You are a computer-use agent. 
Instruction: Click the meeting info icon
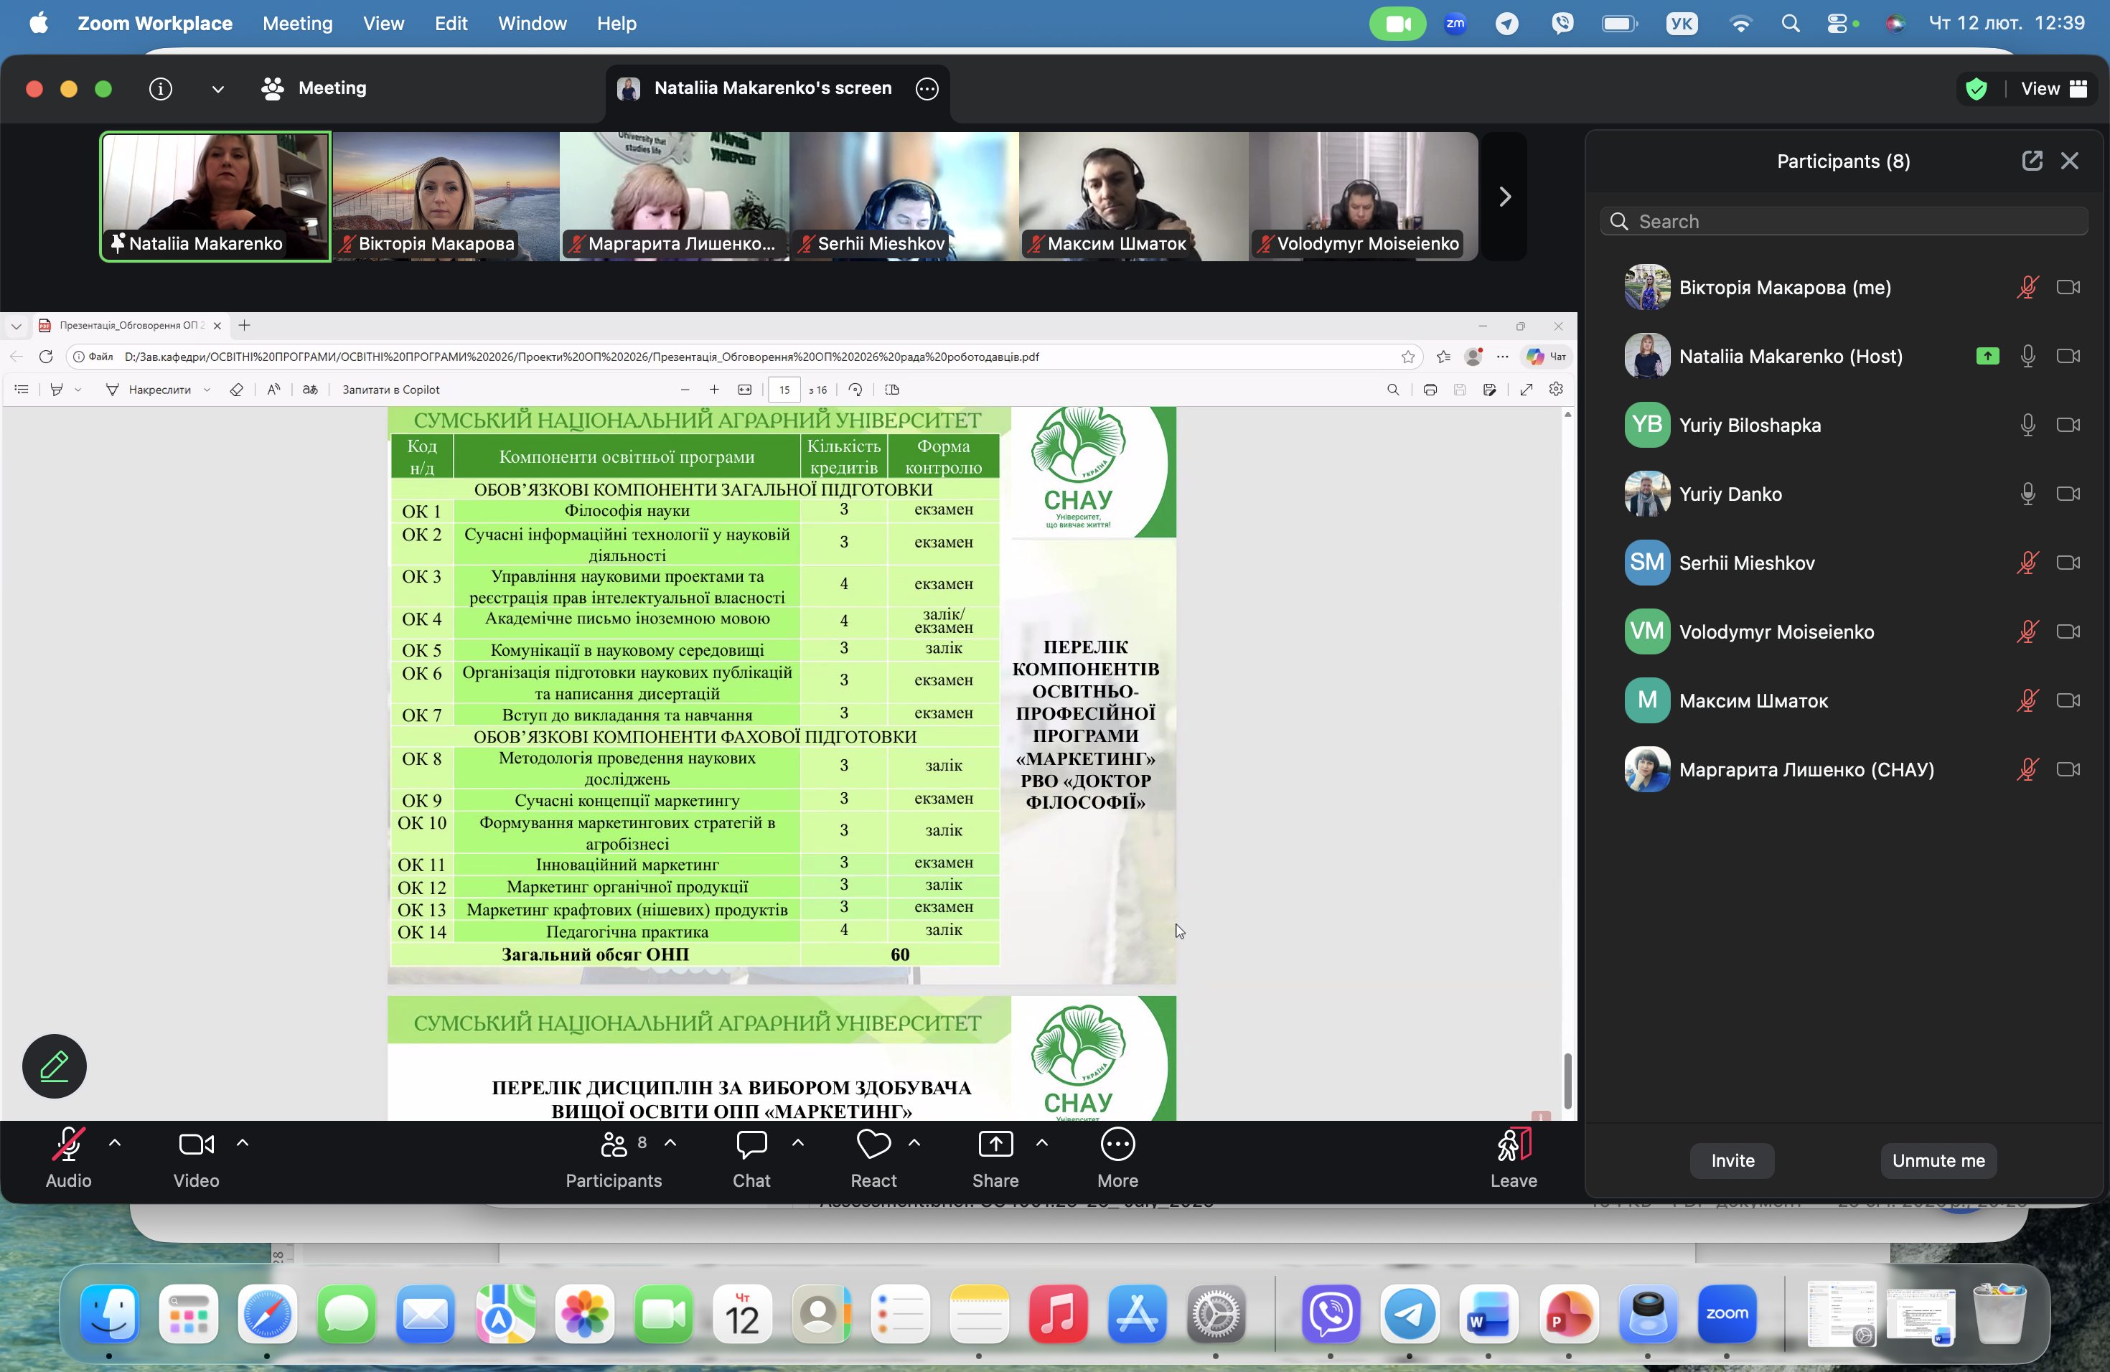point(161,89)
